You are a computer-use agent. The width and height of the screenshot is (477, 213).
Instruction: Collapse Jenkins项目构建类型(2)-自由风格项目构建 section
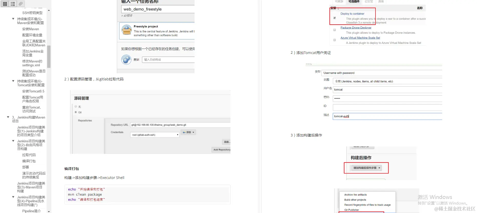click(x=13, y=141)
